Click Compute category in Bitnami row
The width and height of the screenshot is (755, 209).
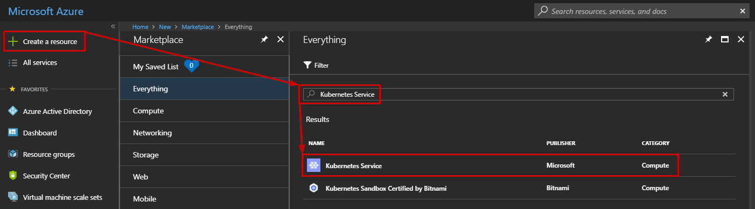[655, 188]
